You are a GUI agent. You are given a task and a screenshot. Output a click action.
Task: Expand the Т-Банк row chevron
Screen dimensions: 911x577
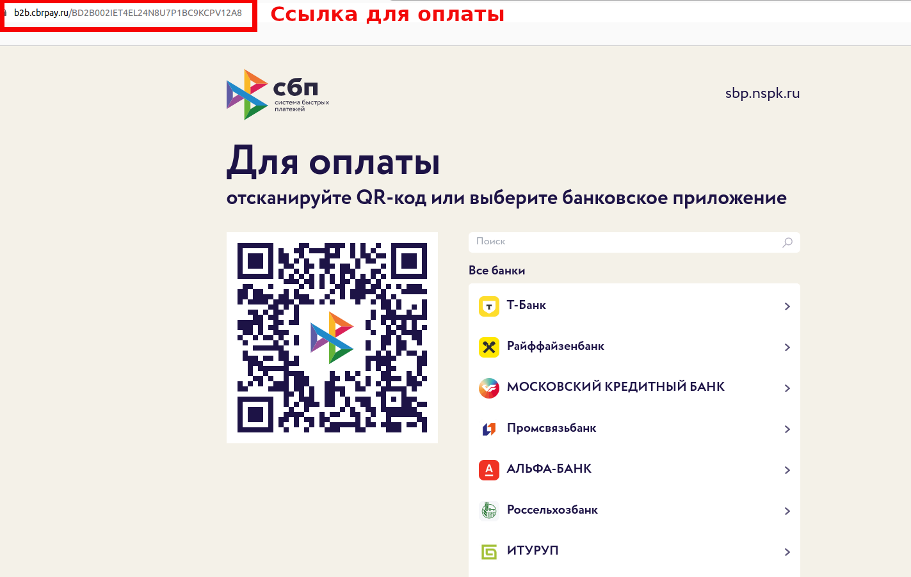coord(787,306)
